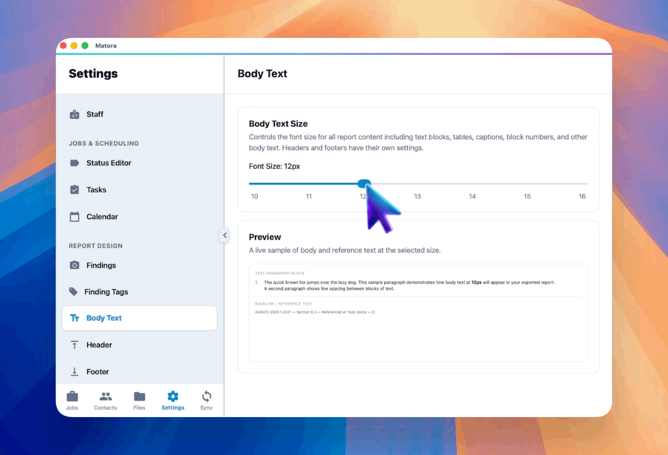
Task: Open the Calendar icon in sidebar
Action: (75, 216)
